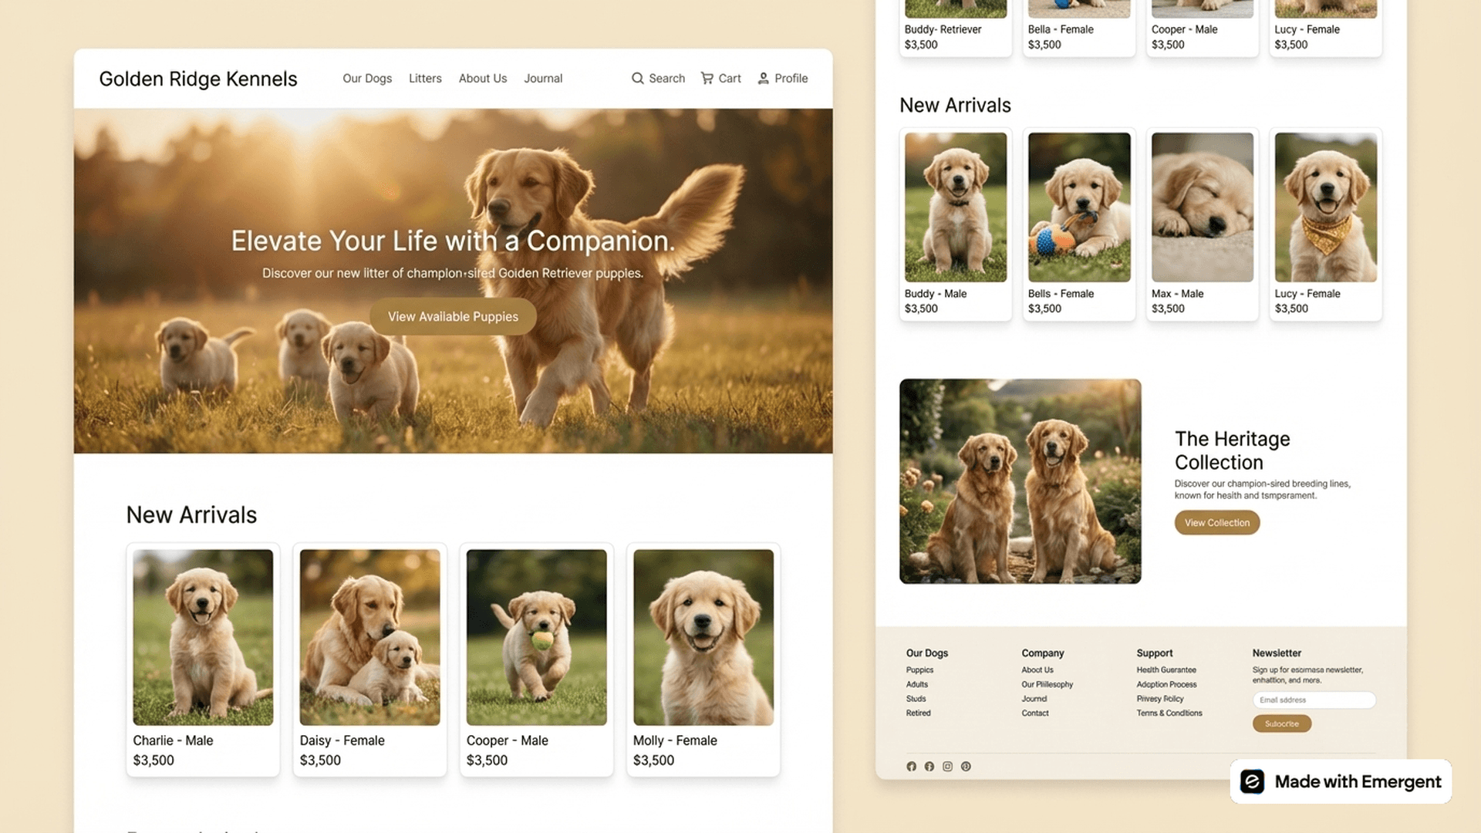Click the View Collection button
Screen dimensions: 1481x833
(1216, 522)
